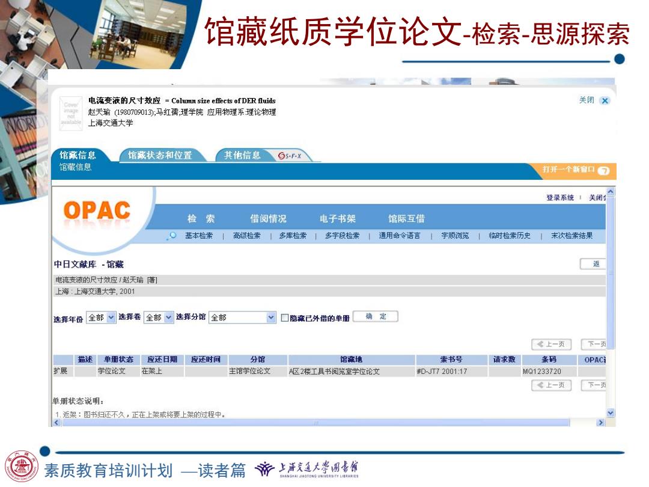This screenshot has width=649, height=487.
Task: Click the 索书号 column header
Action: pyautogui.click(x=451, y=360)
